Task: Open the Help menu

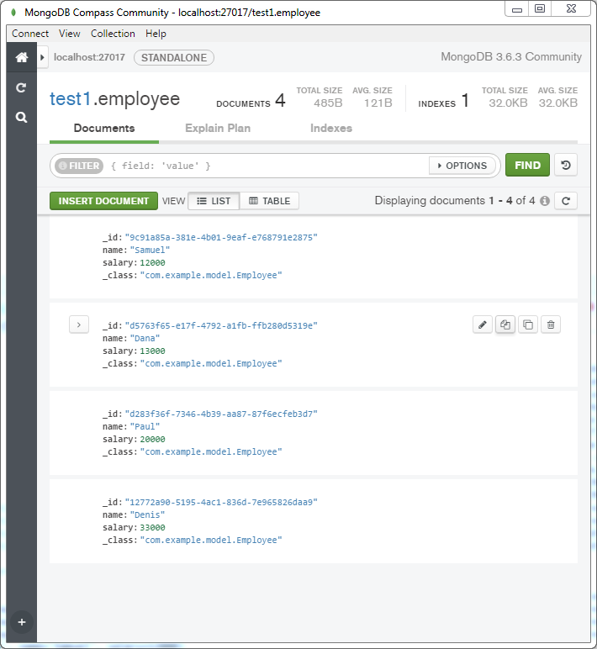Action: click(x=156, y=34)
